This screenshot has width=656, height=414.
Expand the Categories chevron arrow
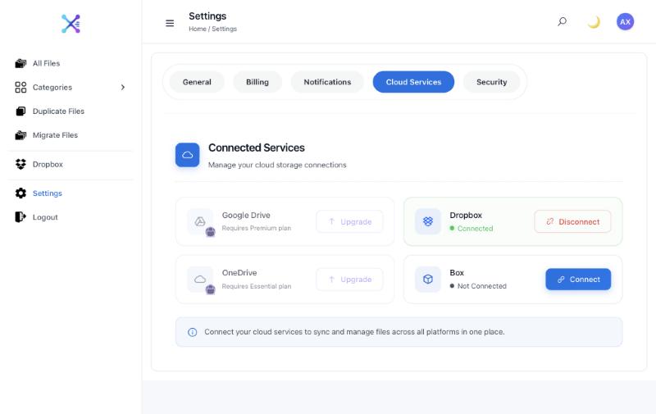click(122, 88)
